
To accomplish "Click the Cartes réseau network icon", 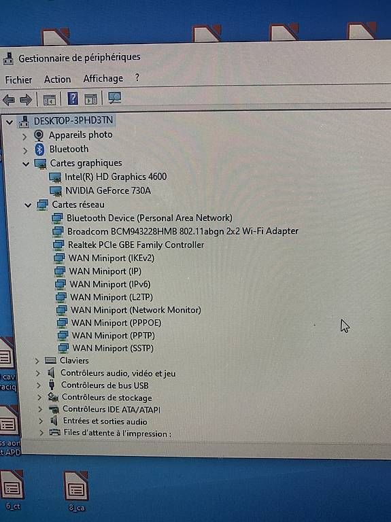I will click(43, 205).
